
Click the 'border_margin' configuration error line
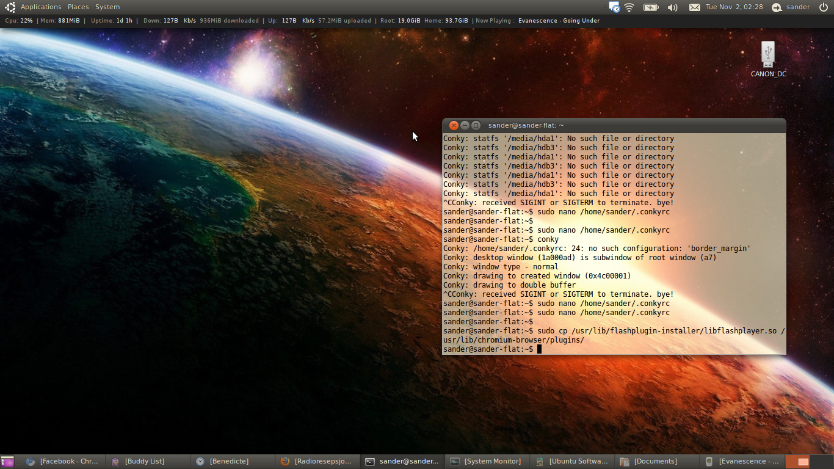[596, 249]
